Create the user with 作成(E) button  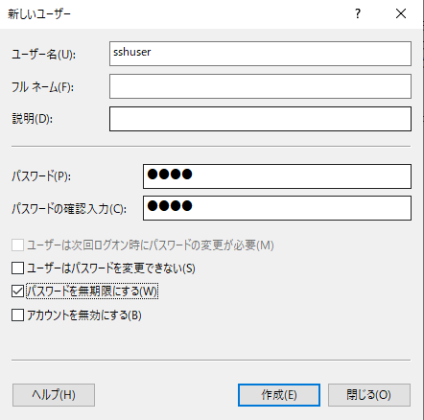coord(279,395)
